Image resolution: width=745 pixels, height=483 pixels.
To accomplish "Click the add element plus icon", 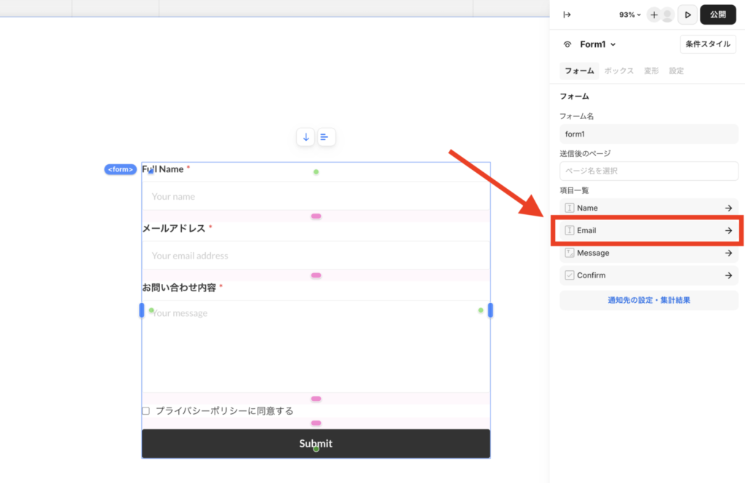I will click(653, 15).
